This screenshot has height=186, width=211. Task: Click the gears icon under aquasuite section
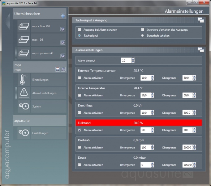(x=24, y=133)
